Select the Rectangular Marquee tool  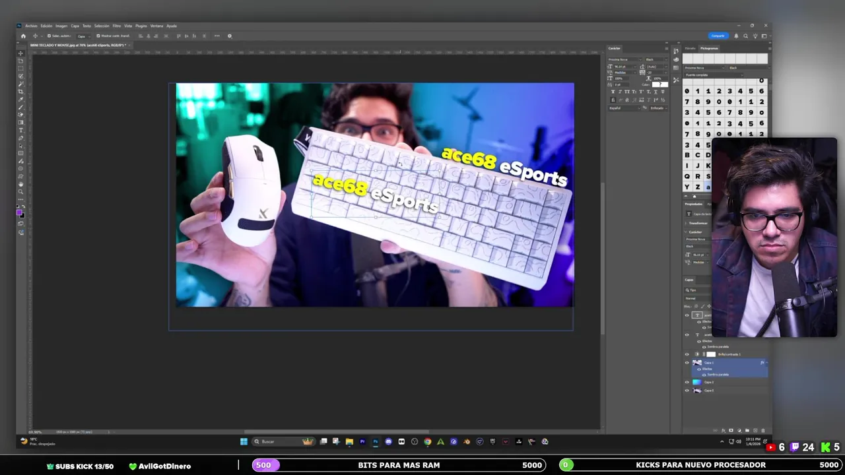click(20, 68)
